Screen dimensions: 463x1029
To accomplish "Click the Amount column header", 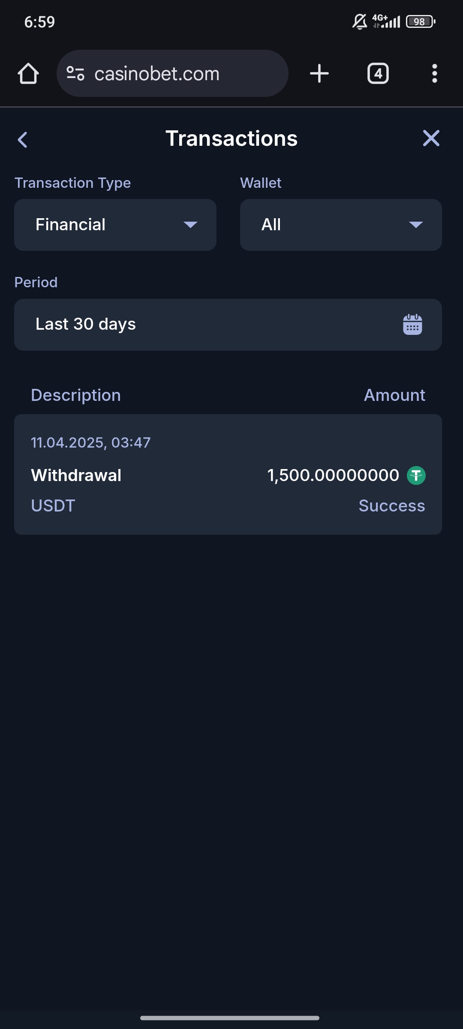I will pos(394,395).
